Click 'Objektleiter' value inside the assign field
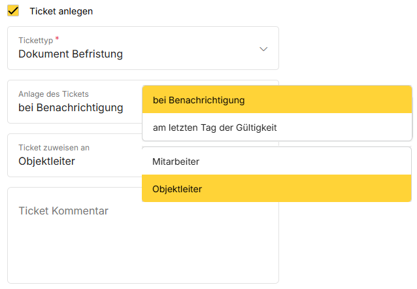417x289 pixels. (46, 161)
